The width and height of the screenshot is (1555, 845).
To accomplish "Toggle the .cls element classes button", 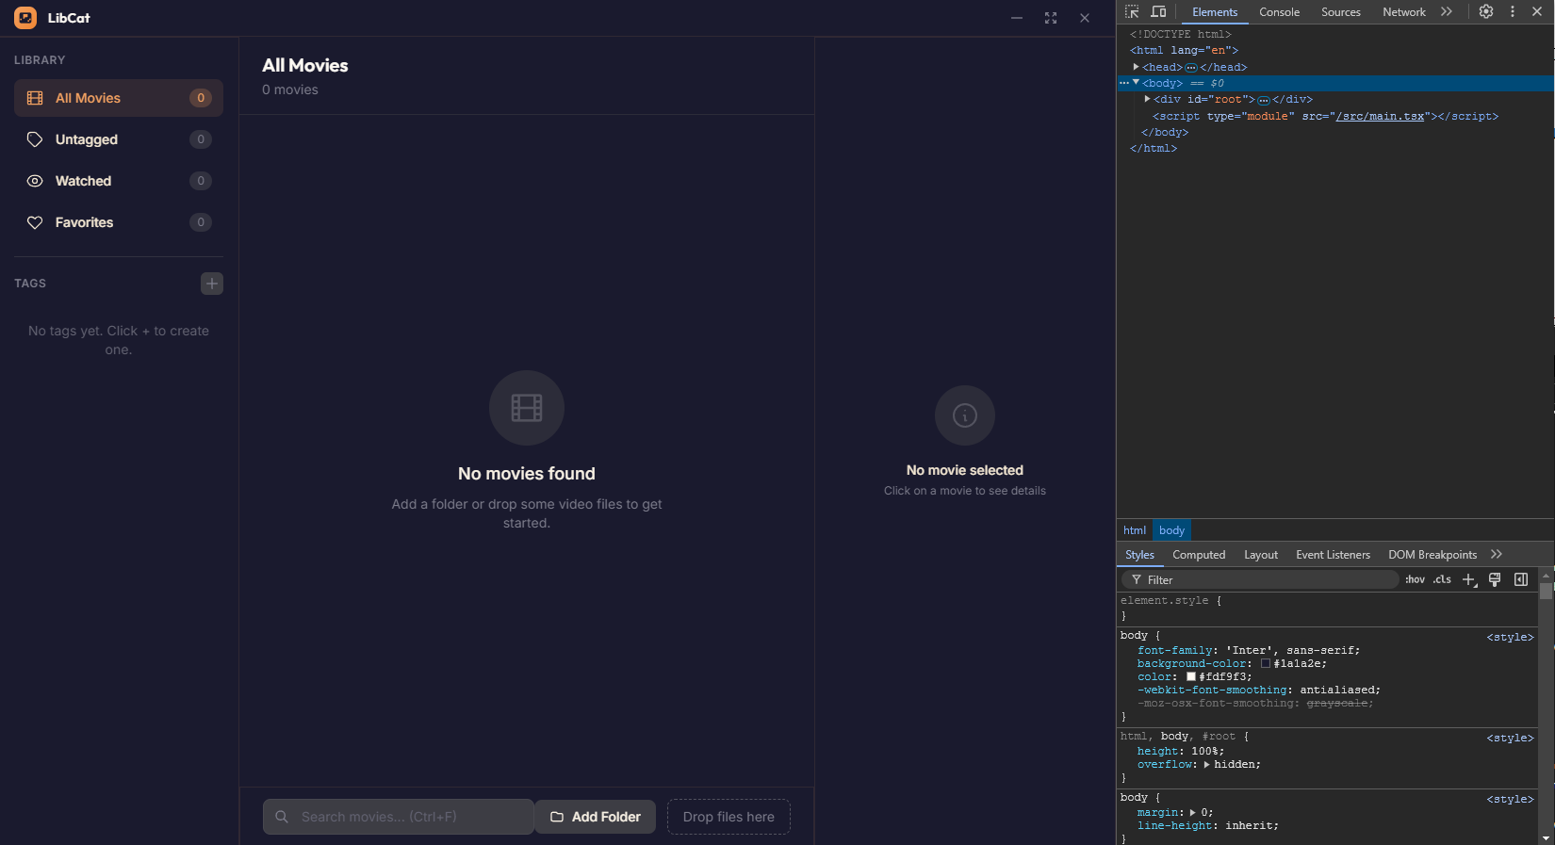I will click(x=1442, y=580).
